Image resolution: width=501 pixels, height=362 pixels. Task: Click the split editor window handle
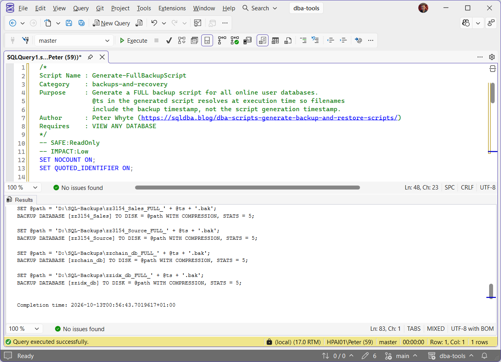point(492,69)
